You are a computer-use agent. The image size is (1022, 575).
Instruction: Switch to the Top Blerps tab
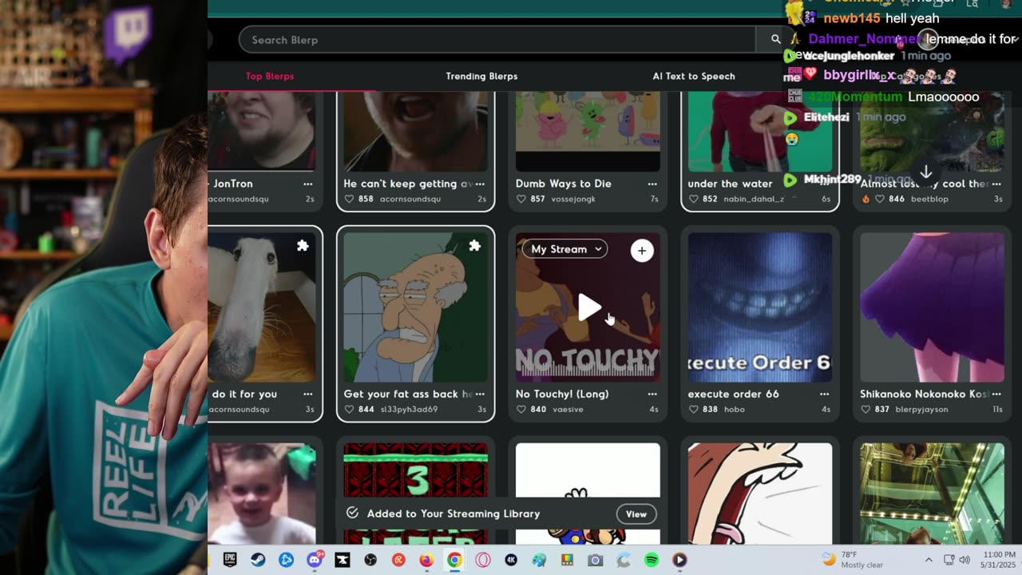[270, 76]
